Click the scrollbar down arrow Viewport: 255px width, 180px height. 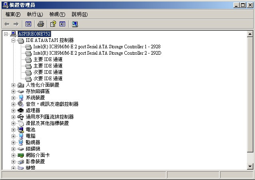point(250,166)
